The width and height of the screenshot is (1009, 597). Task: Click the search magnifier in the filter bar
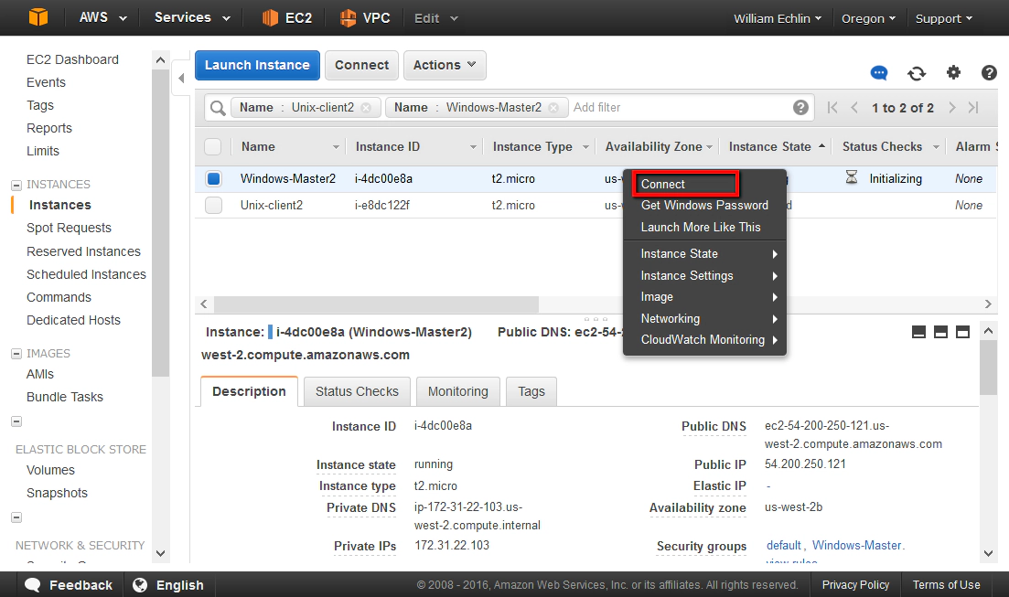[217, 107]
